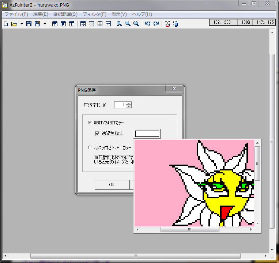Open the ヘルプ(H) menu
Screen dimensions: 279x263
click(x=142, y=14)
